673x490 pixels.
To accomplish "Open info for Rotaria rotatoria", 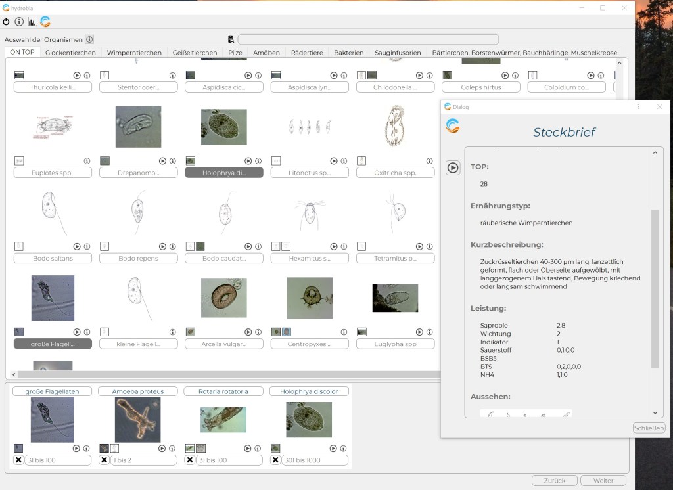I will coord(258,448).
